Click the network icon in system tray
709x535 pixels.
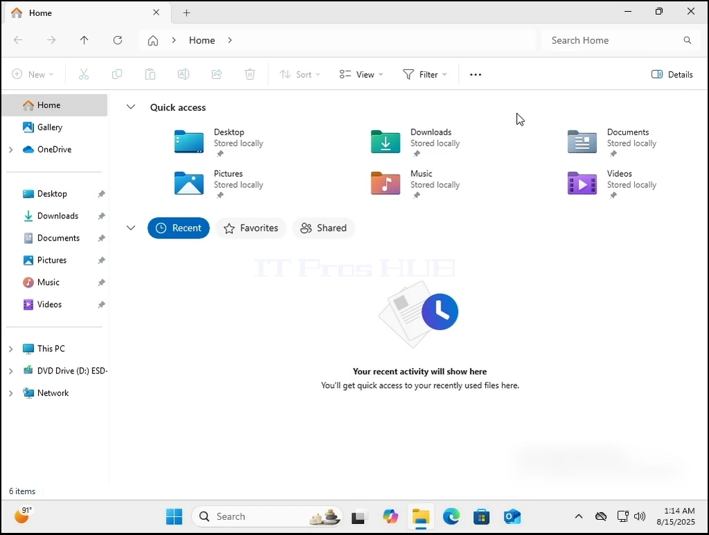point(622,516)
